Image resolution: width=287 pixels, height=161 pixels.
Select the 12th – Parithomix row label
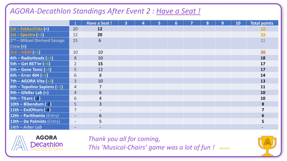pos(39,115)
